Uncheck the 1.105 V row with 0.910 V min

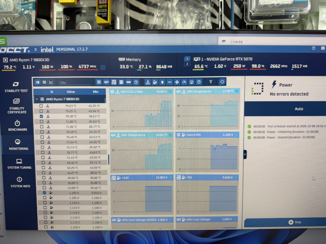pos(44,193)
